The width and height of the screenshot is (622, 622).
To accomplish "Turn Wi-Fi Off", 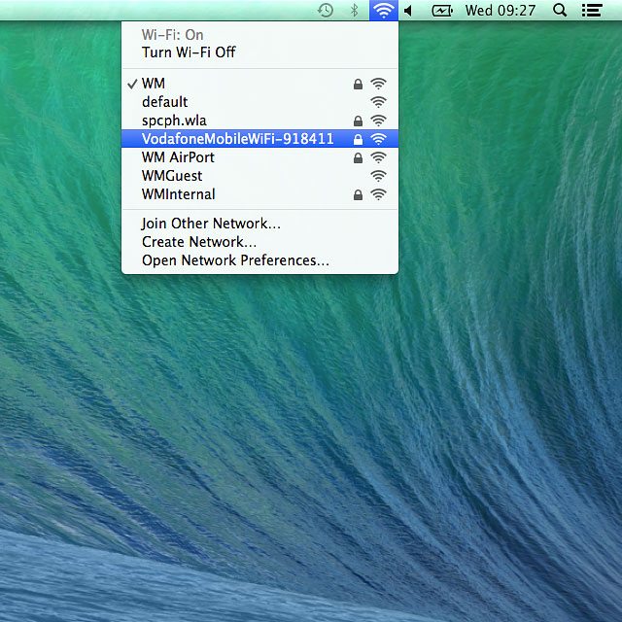I will [259, 52].
